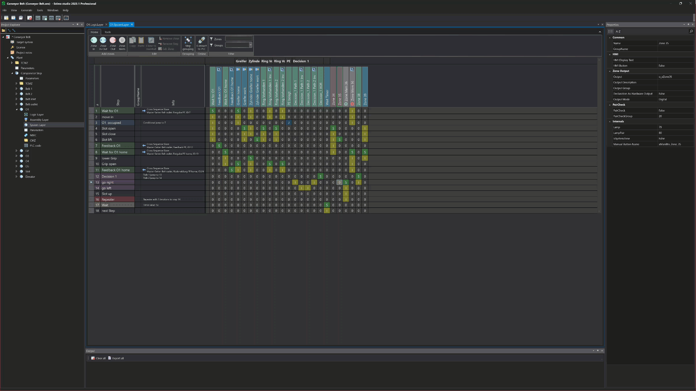Viewport: 696px width, 391px height.
Task: Collapse the Internals property category
Action: coord(610,122)
